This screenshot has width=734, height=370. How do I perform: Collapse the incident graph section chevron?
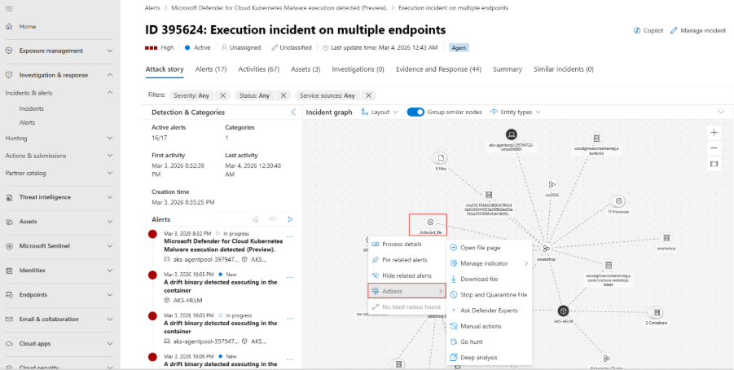tap(721, 112)
